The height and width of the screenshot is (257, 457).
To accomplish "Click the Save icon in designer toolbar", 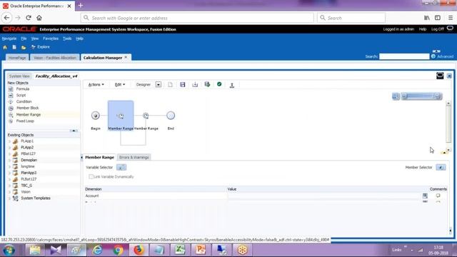I will click(183, 84).
